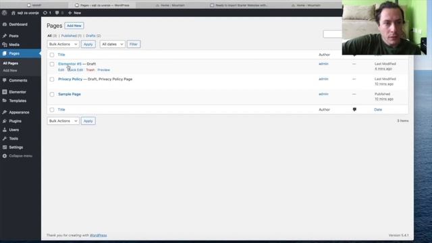Switch to the MAMP browser tab
Screen dimensions: 432x243
coord(34,5)
